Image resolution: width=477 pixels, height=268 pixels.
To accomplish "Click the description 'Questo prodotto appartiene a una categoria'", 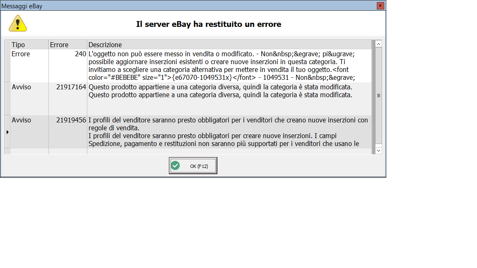I will point(229,99).
